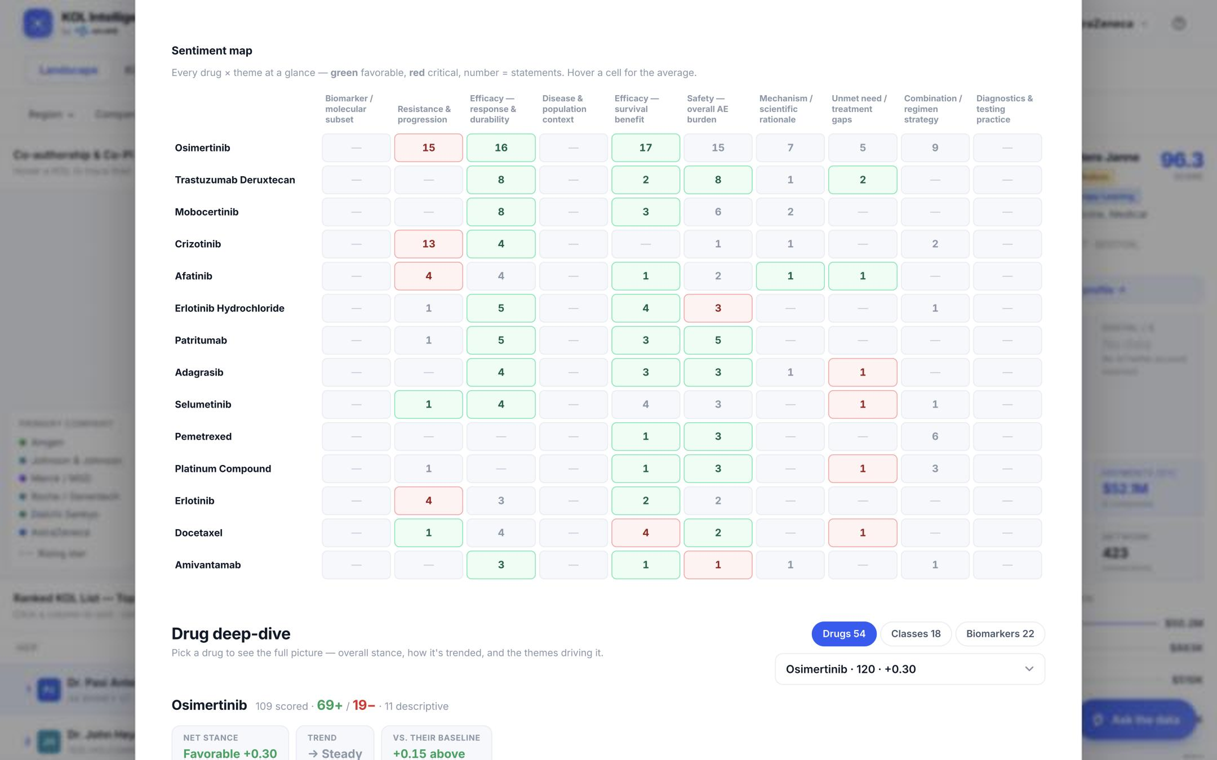Click Patritumab Safety cell 5
Screen dimensions: 1217x760
(x=718, y=340)
